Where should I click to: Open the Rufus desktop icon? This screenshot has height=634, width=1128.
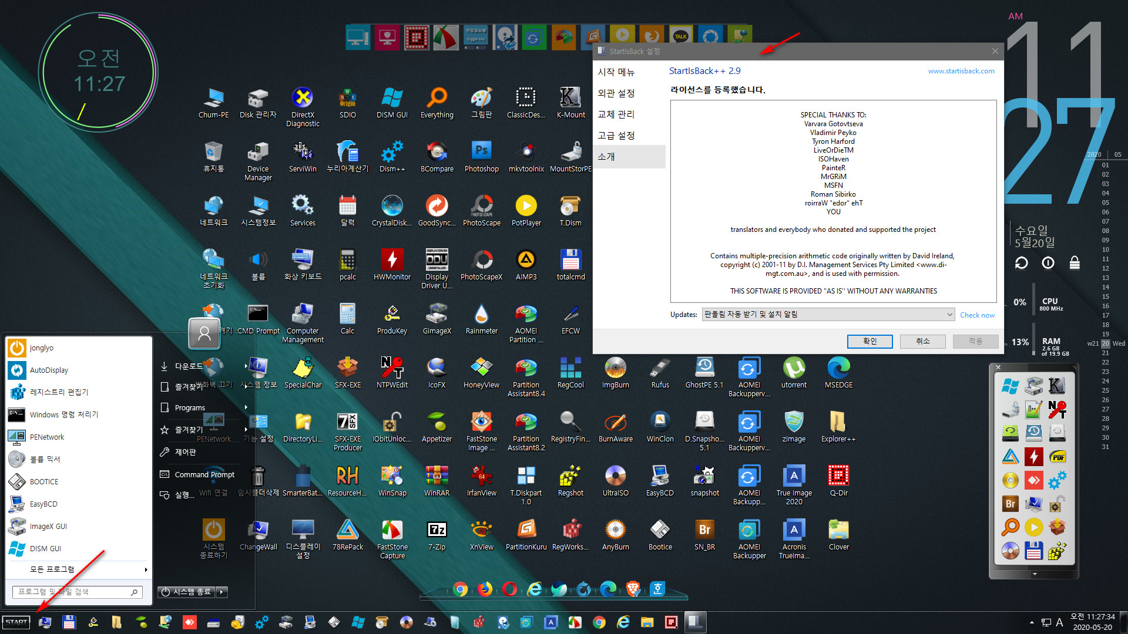(660, 373)
